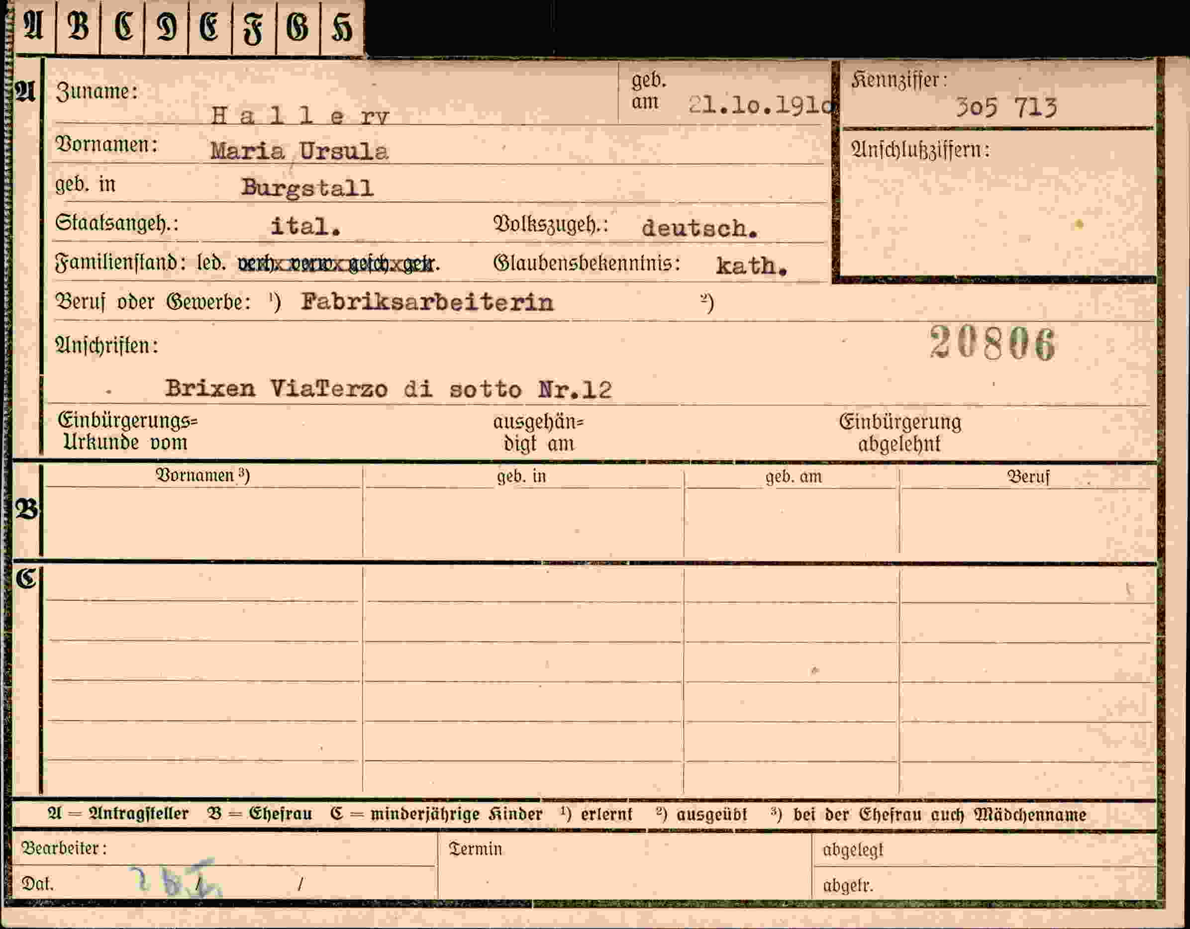Click the 'Vornamen:' label in section A

click(x=107, y=145)
